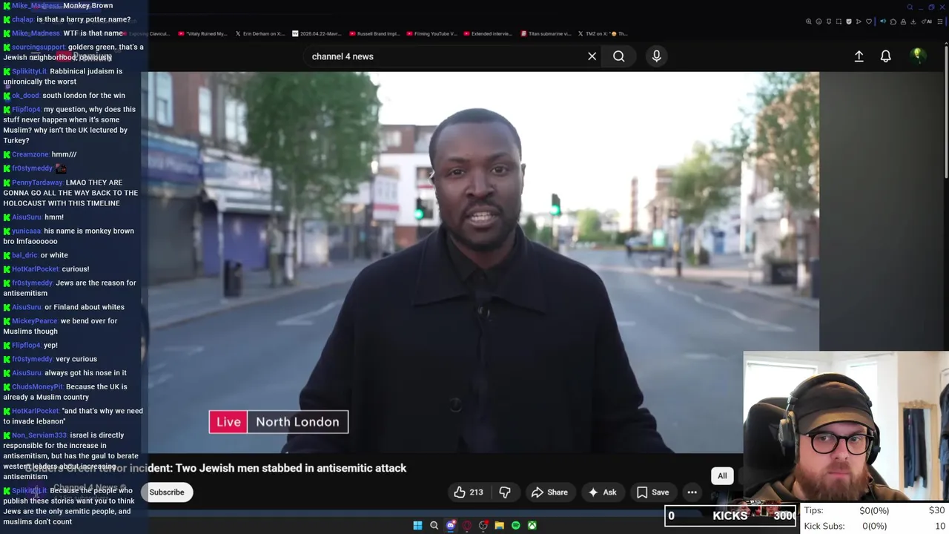Open the three-dot more actions menu
Screen dimensions: 949x534
click(692, 492)
